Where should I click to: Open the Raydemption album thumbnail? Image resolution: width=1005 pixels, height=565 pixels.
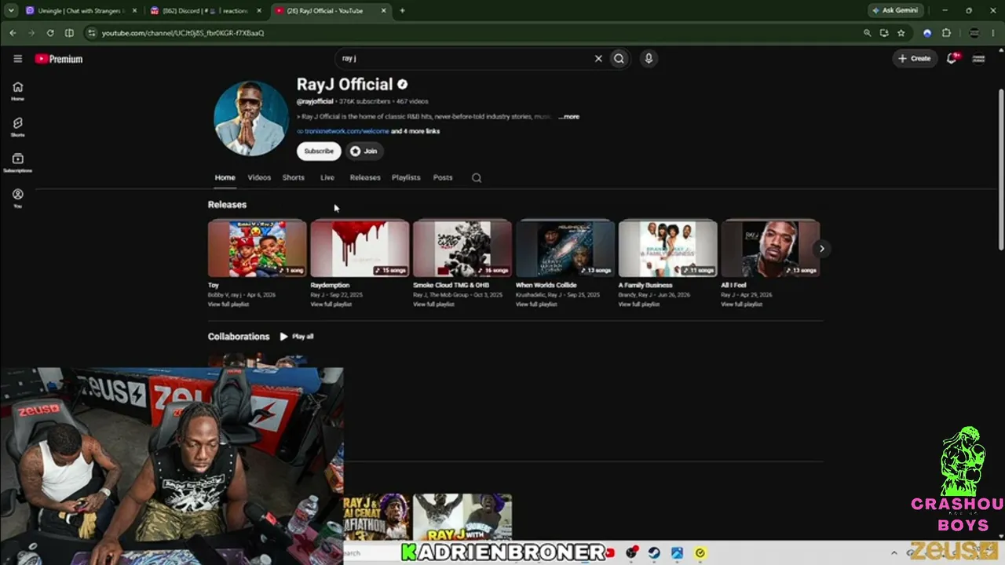tap(360, 248)
